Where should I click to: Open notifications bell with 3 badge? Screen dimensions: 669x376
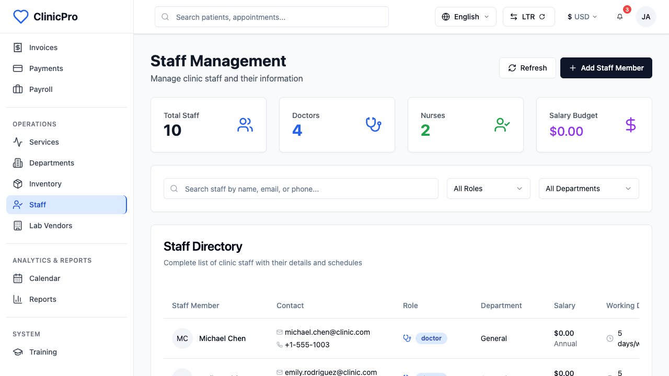pos(620,17)
